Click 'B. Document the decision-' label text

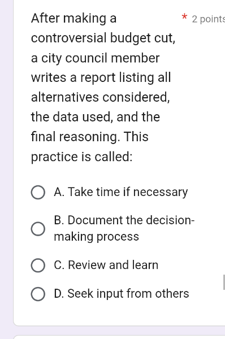tap(124, 220)
